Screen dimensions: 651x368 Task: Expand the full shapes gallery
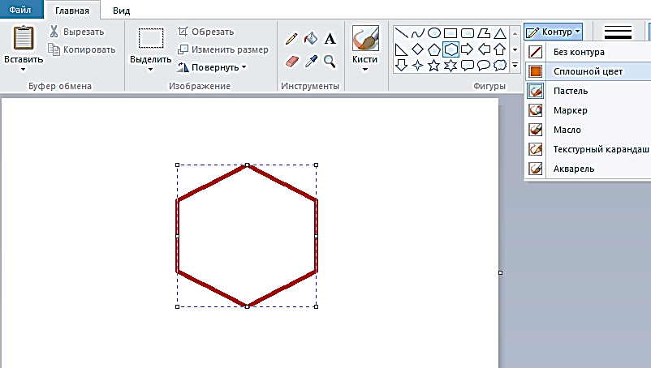pyautogui.click(x=515, y=65)
